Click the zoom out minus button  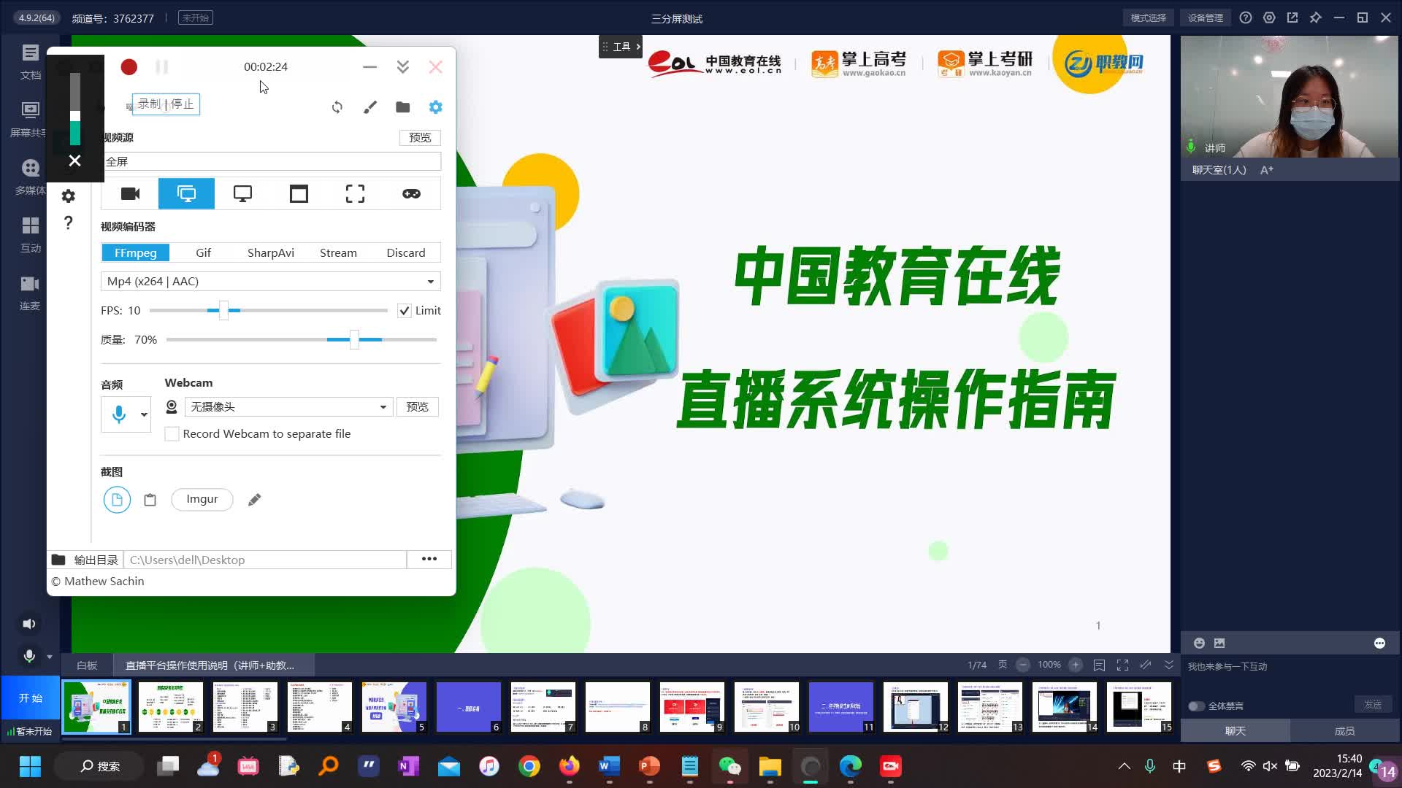(x=1023, y=665)
